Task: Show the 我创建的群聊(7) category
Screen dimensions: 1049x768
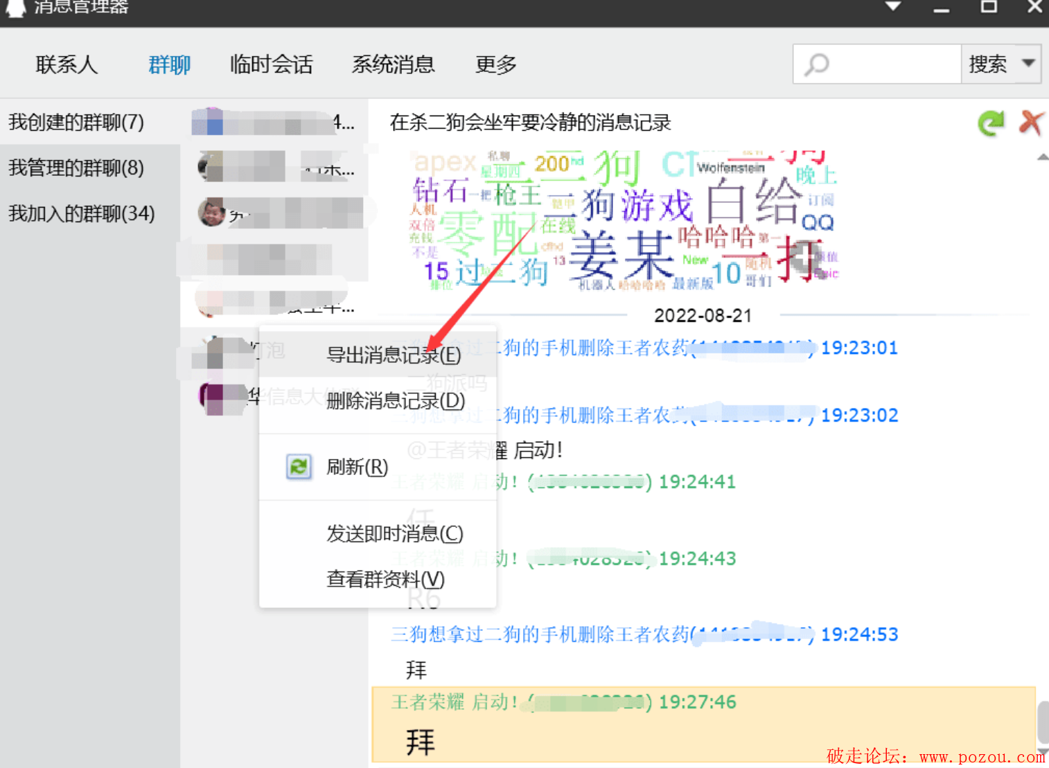Action: coord(90,122)
